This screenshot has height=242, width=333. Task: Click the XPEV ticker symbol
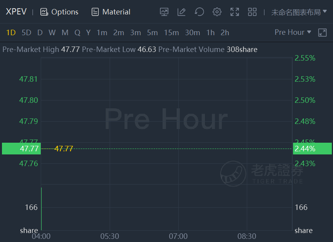click(16, 12)
